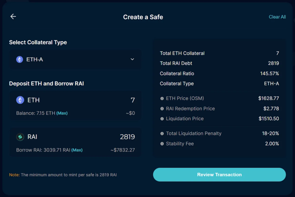Open info icon beside Stability Fee
Image resolution: width=295 pixels, height=197 pixels.
coord(162,144)
